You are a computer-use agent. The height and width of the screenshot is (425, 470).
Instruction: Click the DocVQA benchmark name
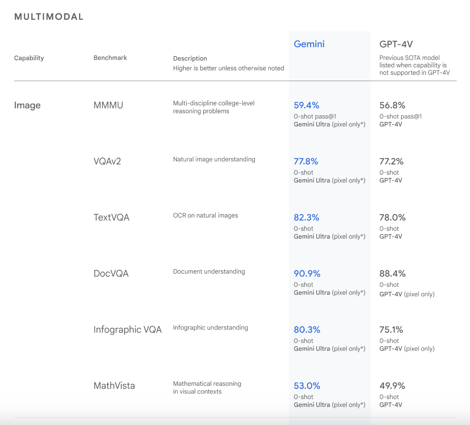pos(111,273)
